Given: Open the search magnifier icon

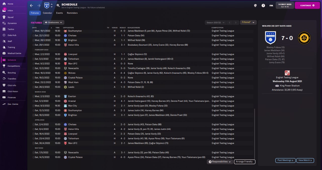Looking at the screenshot, I should [58, 6].
